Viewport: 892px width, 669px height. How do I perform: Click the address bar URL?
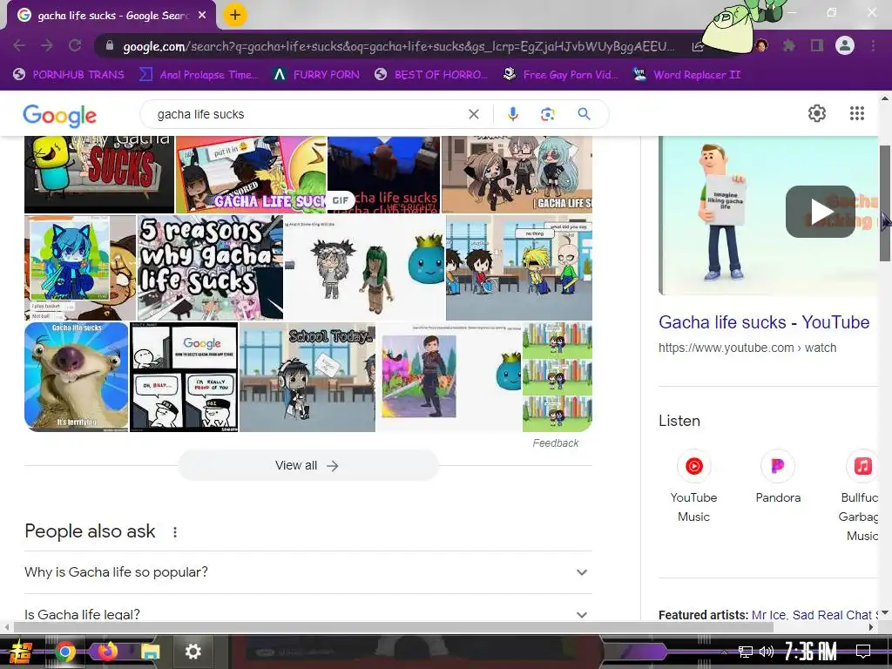(x=399, y=47)
